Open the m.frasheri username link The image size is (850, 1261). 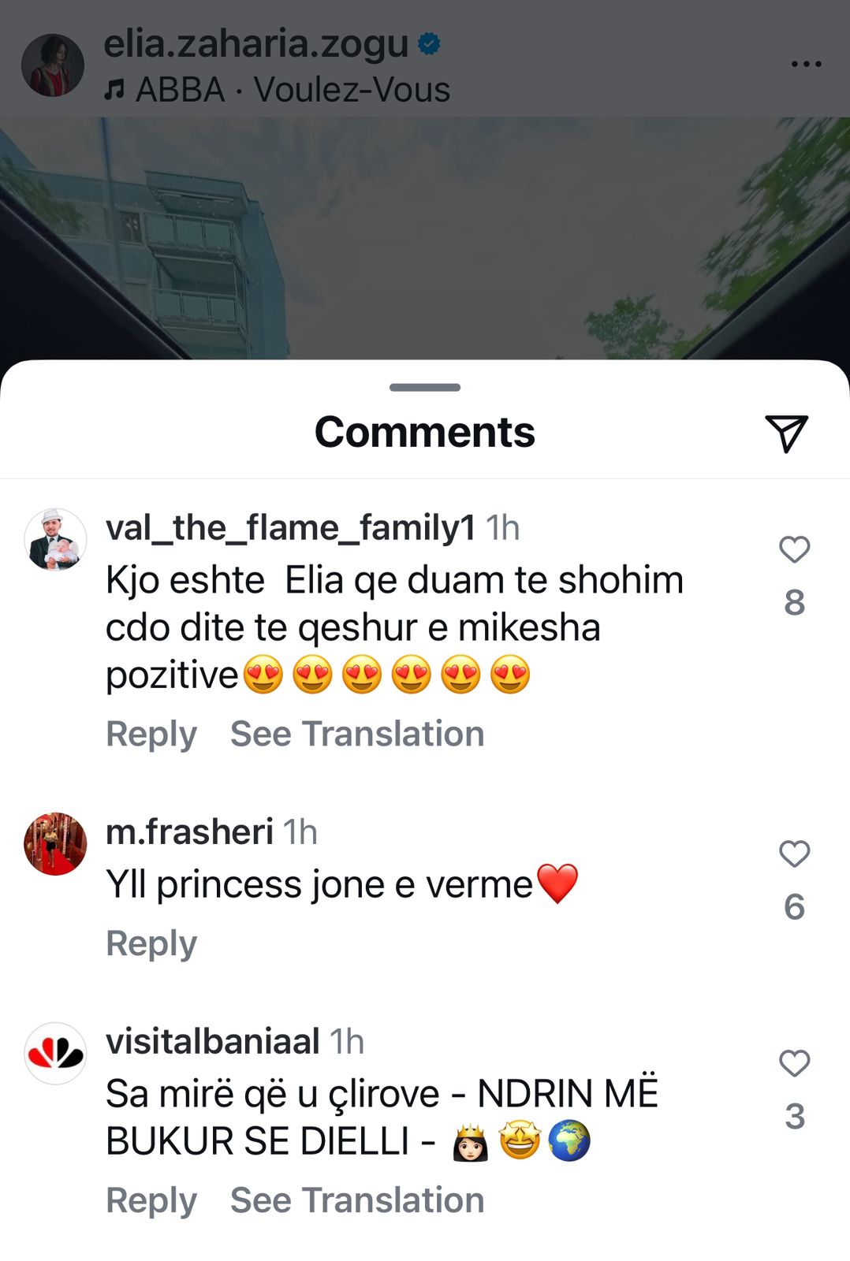click(x=189, y=832)
